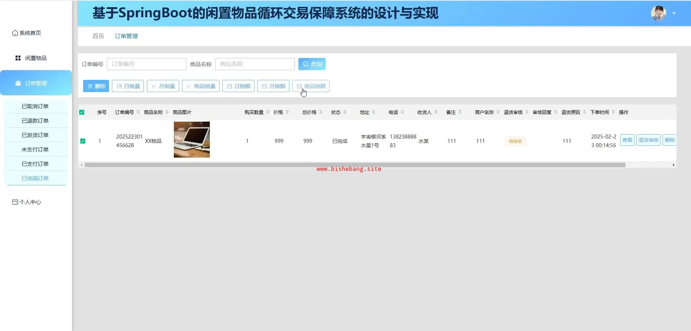Expand the dropdown arrow beside user avatar
Image resolution: width=691 pixels, height=331 pixels.
coord(674,13)
